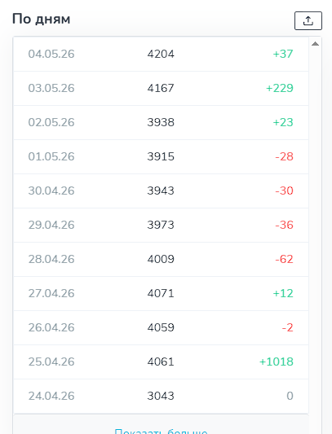This screenshot has height=434, width=332.
Task: Click value 4061 for 25.04.26
Action: click(x=161, y=362)
